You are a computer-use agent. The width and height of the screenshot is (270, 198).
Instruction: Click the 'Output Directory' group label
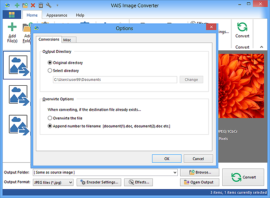click(x=57, y=52)
